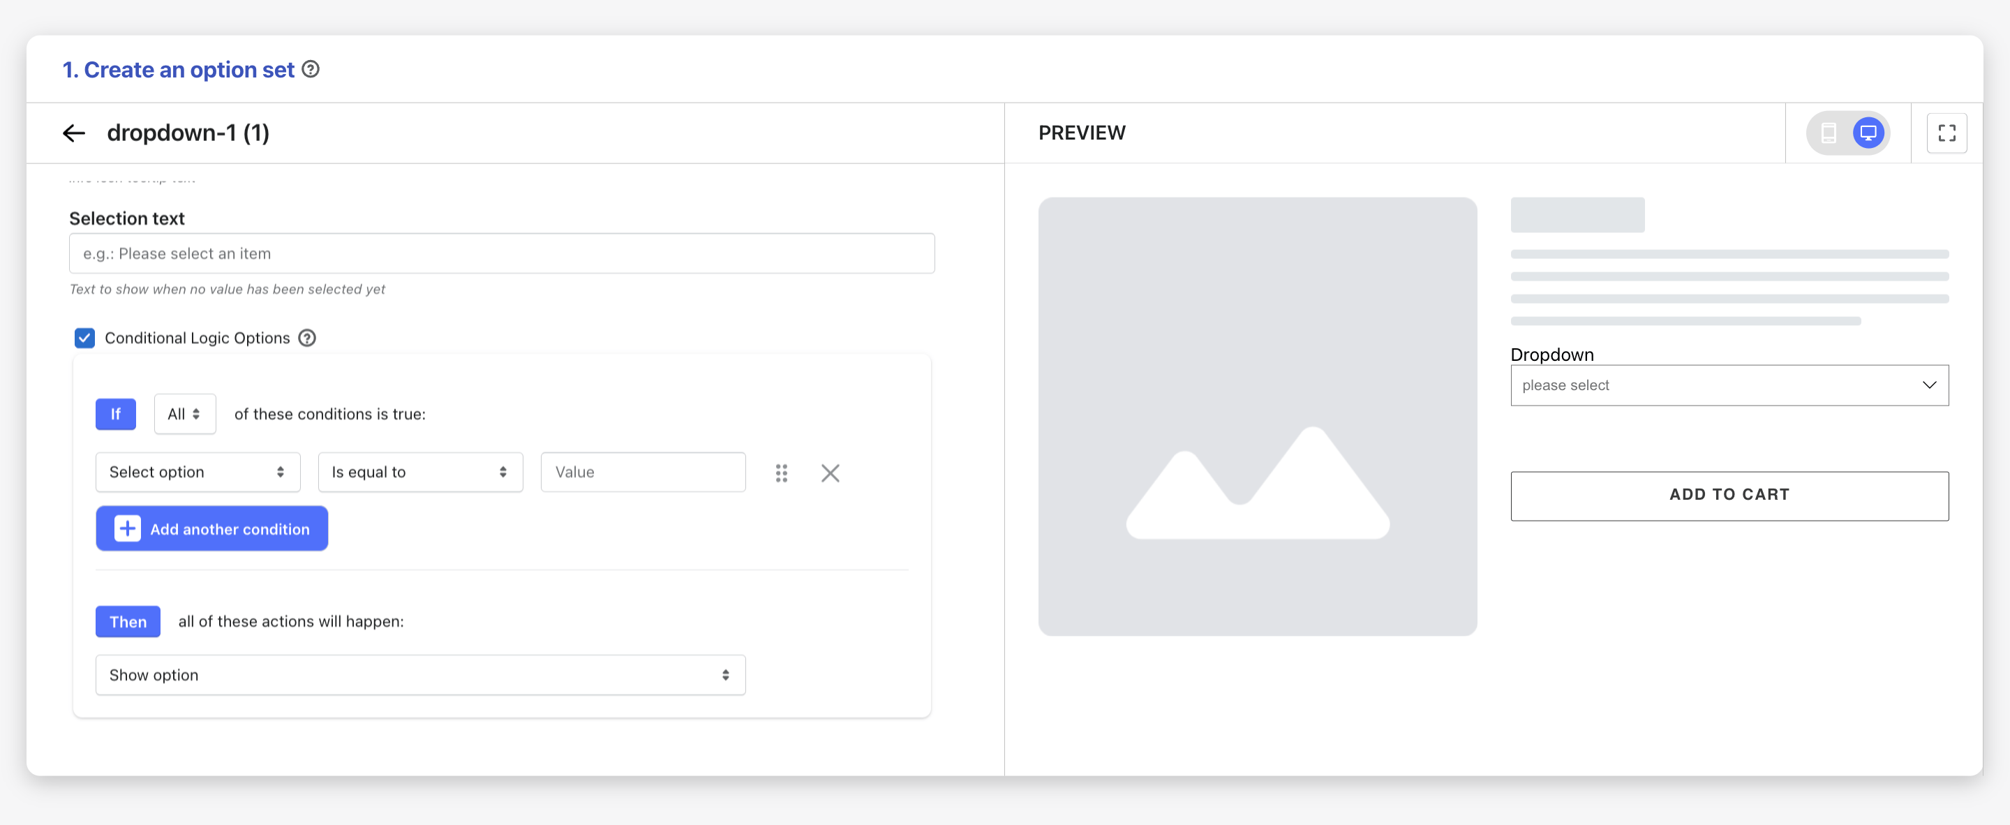Click the grid/dots drag handle icon
Screen dimensions: 2010x825
point(780,473)
